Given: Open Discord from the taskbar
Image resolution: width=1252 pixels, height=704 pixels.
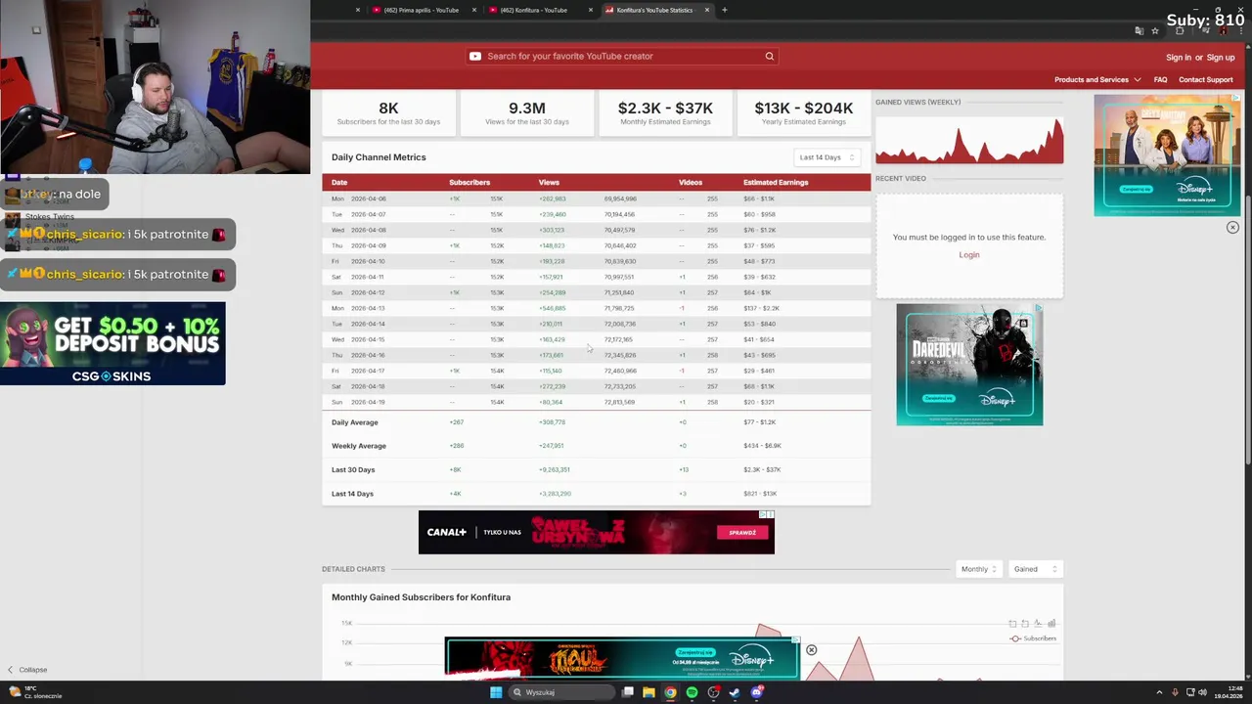Looking at the screenshot, I should click(x=756, y=692).
